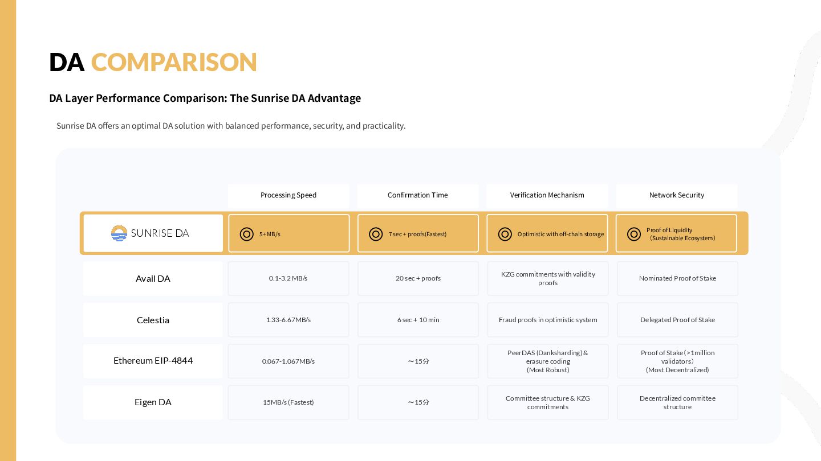821x461 pixels.
Task: Click the Eigen DA row label
Action: click(x=153, y=402)
